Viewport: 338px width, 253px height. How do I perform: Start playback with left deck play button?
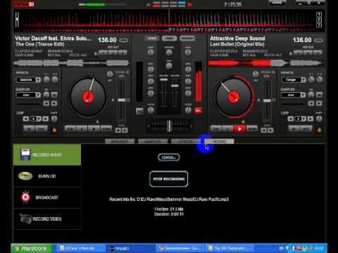pyautogui.click(x=94, y=129)
